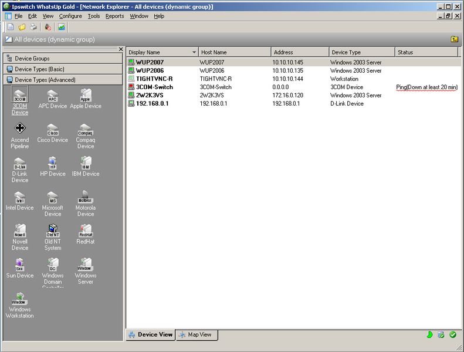
Task: Click the green checkmark status bar icon
Action: pyautogui.click(x=453, y=335)
